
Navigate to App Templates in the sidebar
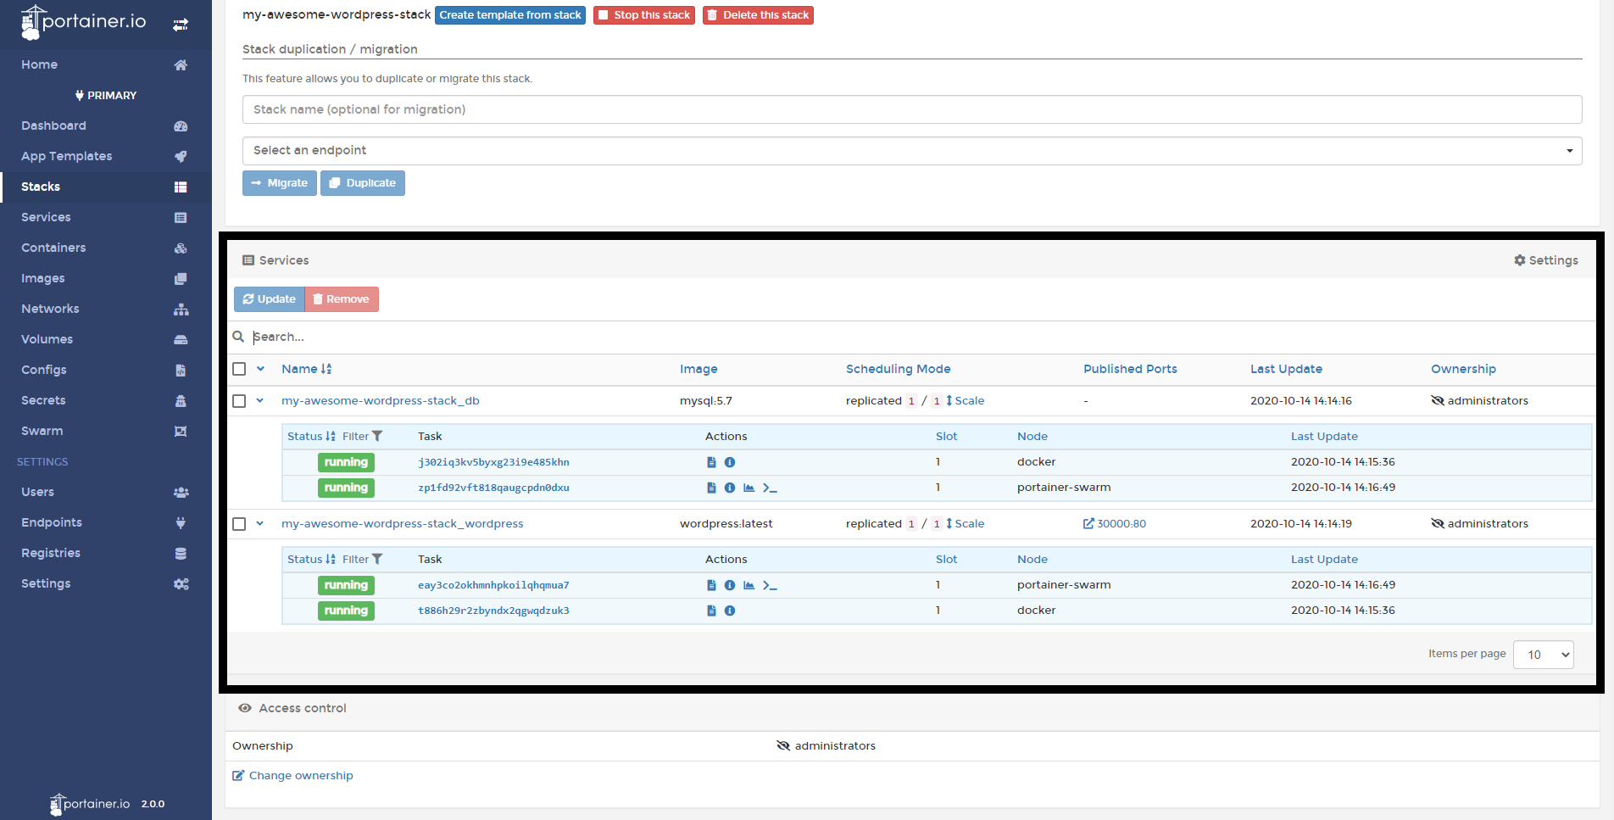(x=66, y=156)
